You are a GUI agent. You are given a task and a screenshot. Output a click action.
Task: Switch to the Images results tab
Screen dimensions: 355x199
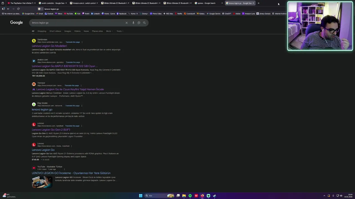tap(68, 31)
